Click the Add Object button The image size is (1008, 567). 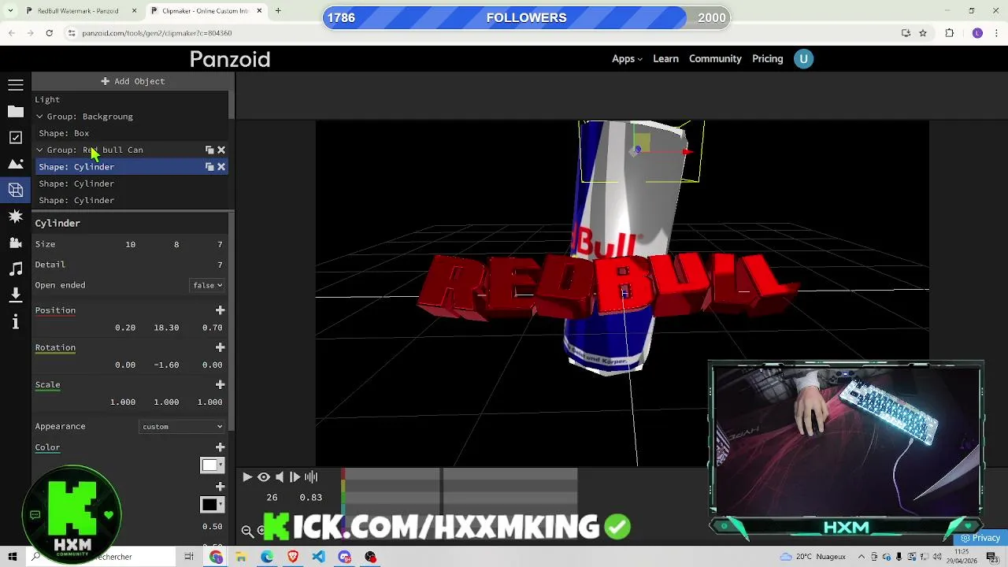click(x=132, y=81)
